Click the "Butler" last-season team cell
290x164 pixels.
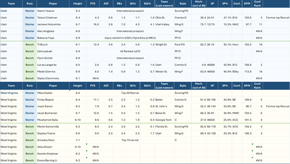164,100
